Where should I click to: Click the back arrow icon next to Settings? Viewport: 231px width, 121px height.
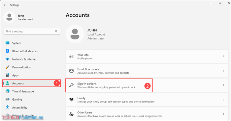[5, 5]
